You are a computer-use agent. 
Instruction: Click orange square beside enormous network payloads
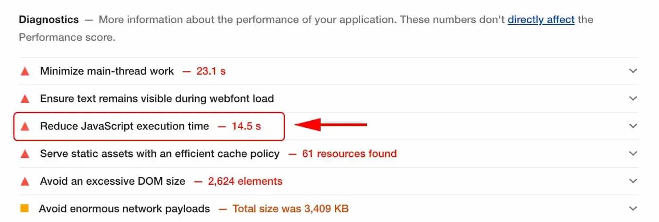click(x=24, y=208)
